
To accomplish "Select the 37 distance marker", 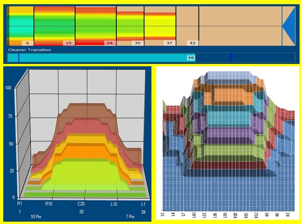I will pos(169,42).
